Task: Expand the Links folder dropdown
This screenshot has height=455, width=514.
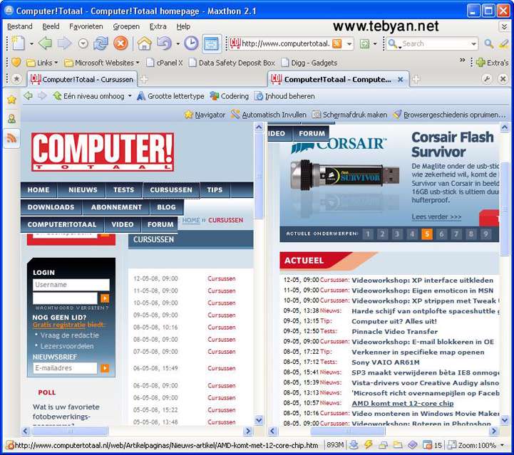Action: (x=56, y=62)
